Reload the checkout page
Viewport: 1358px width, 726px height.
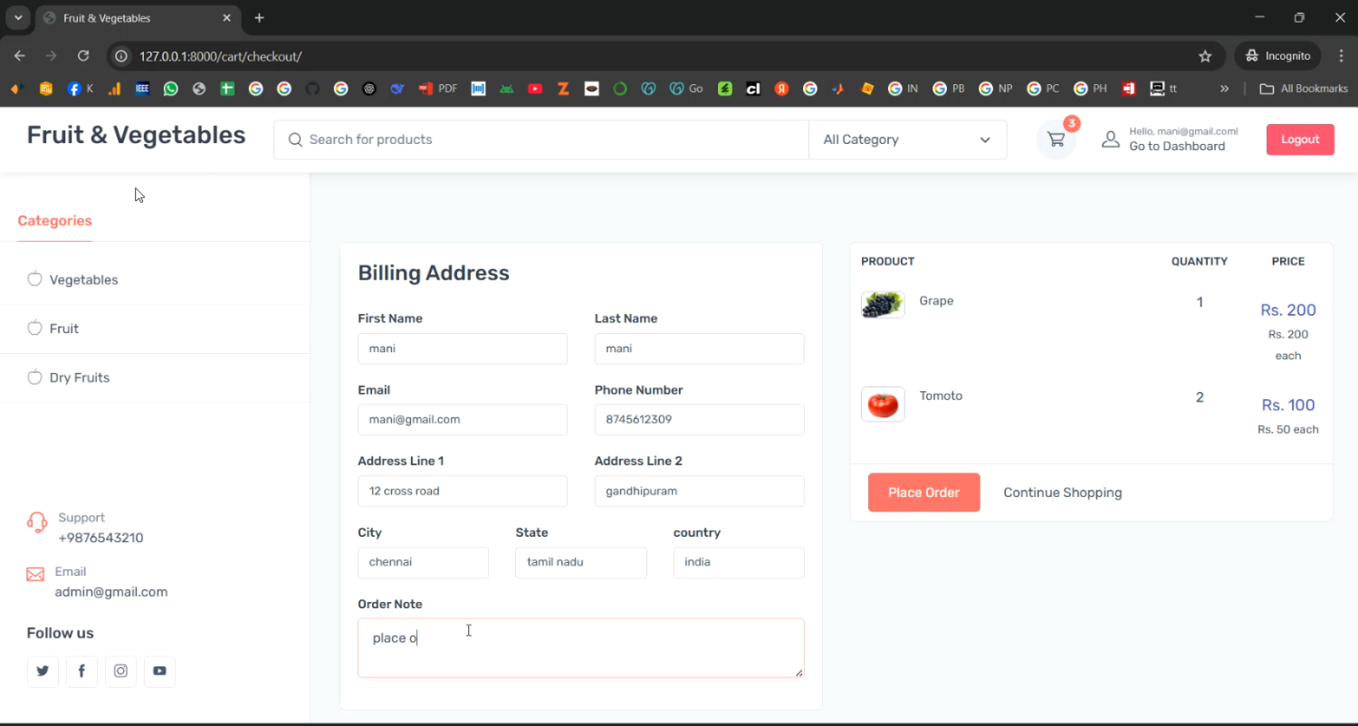click(83, 56)
